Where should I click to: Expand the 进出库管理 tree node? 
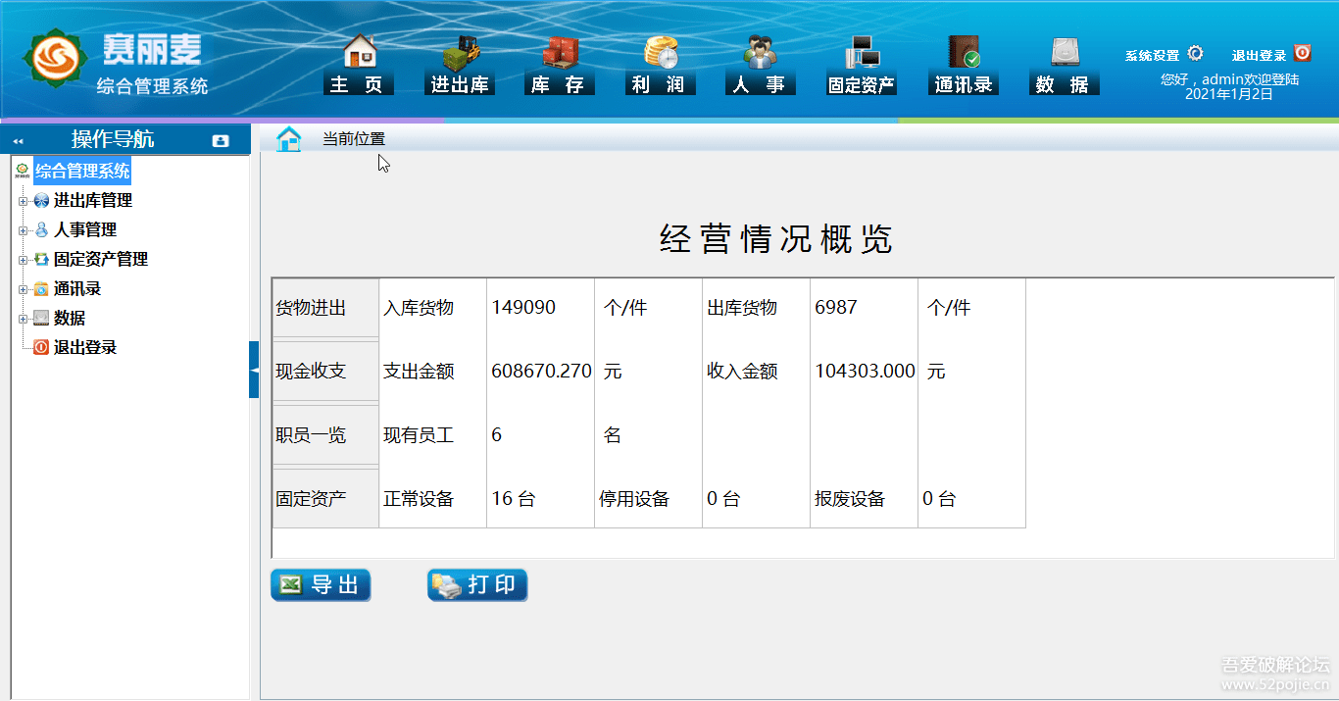click(23, 201)
